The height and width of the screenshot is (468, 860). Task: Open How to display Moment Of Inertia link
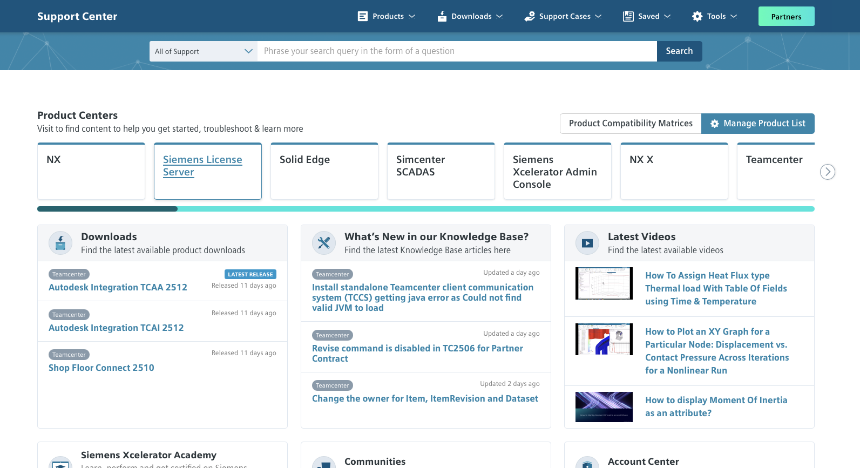pos(716,407)
